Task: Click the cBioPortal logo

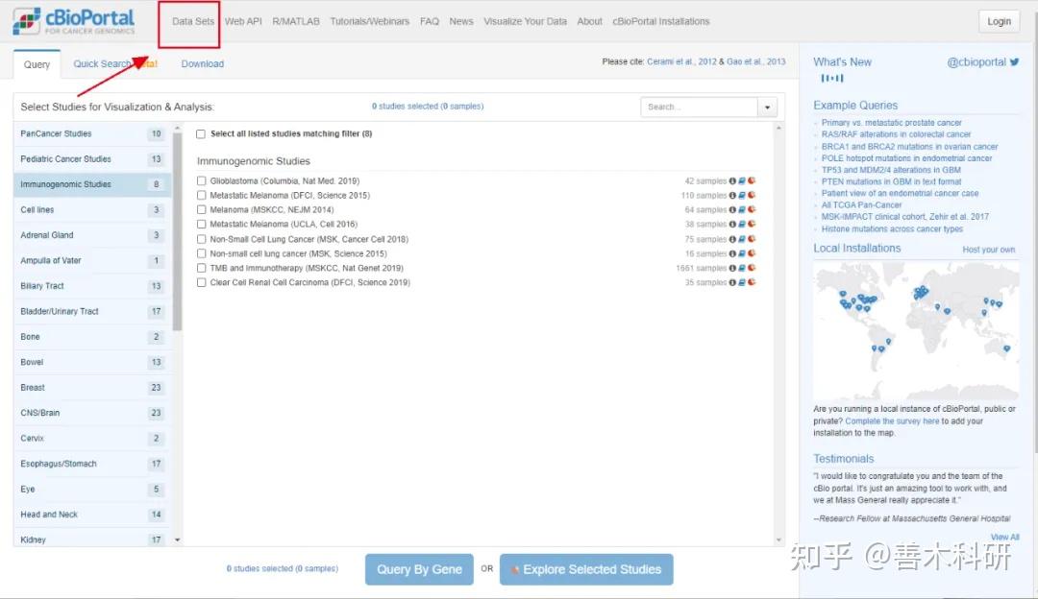Action: pyautogui.click(x=73, y=21)
